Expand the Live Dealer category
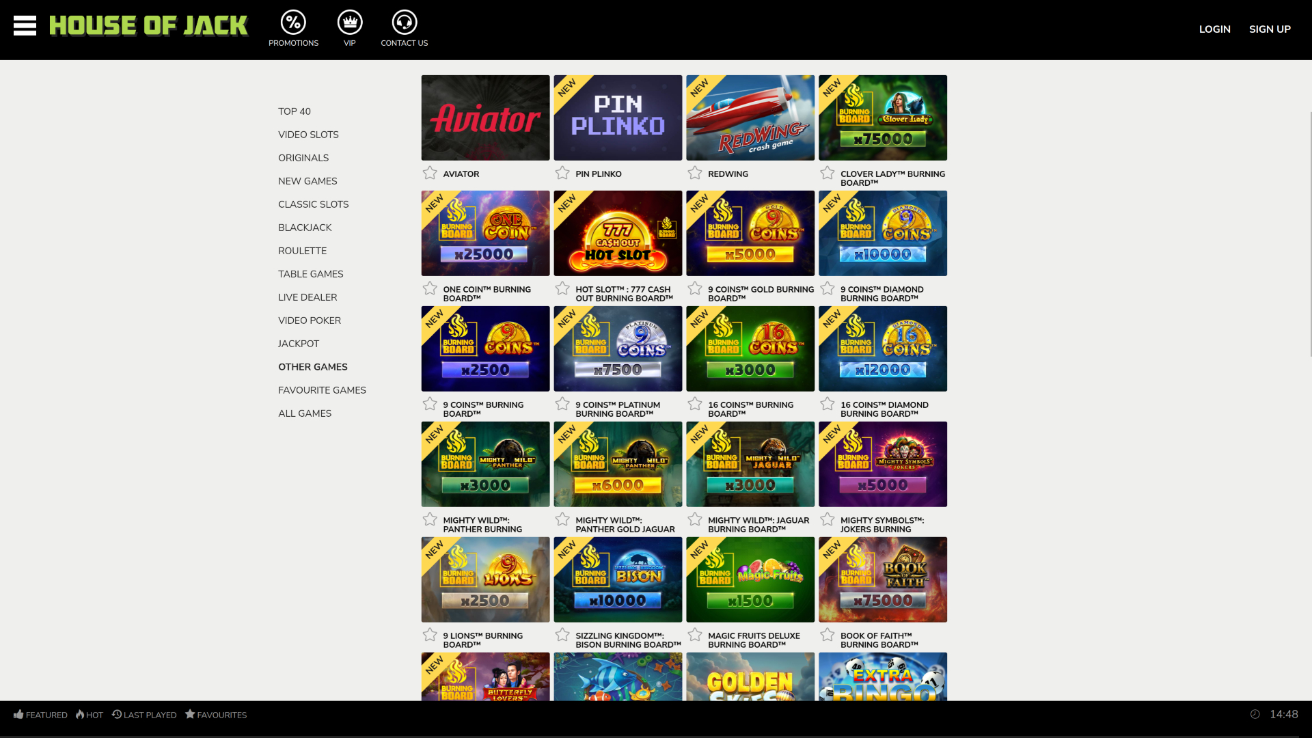The width and height of the screenshot is (1312, 738). tap(307, 297)
